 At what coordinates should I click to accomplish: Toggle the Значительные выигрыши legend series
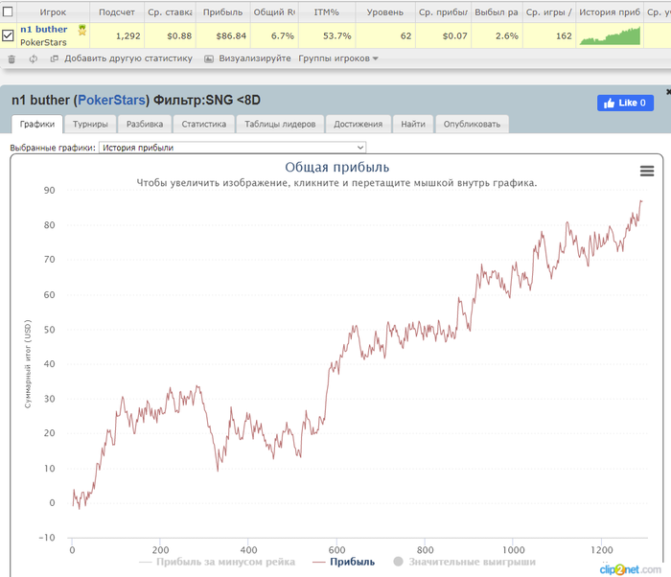pos(464,562)
